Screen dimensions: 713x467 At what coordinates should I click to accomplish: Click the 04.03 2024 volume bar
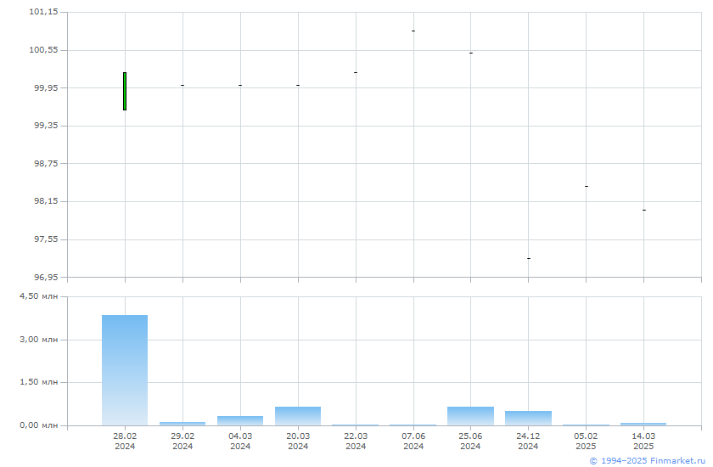point(240,420)
